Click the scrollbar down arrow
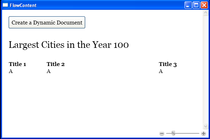The height and width of the screenshot is (139, 210). [x=205, y=126]
